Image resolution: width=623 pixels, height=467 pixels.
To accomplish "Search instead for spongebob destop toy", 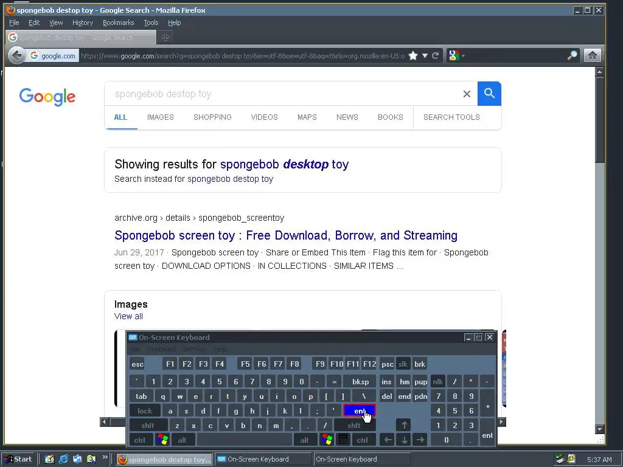I will point(230,179).
